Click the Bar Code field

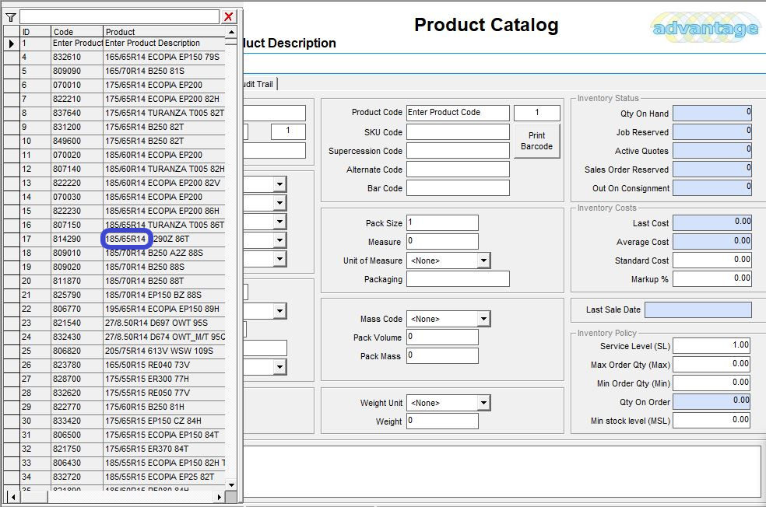click(x=458, y=188)
